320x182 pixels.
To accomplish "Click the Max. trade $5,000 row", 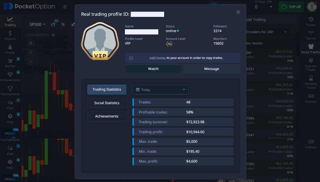I will [183, 142].
